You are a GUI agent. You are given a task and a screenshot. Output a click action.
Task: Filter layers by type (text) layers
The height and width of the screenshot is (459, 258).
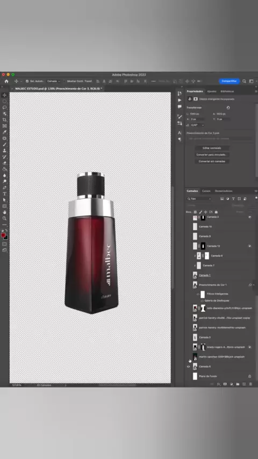[233, 199]
